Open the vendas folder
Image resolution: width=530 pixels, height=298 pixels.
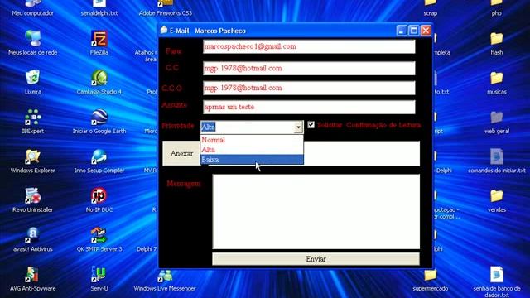coord(497,200)
